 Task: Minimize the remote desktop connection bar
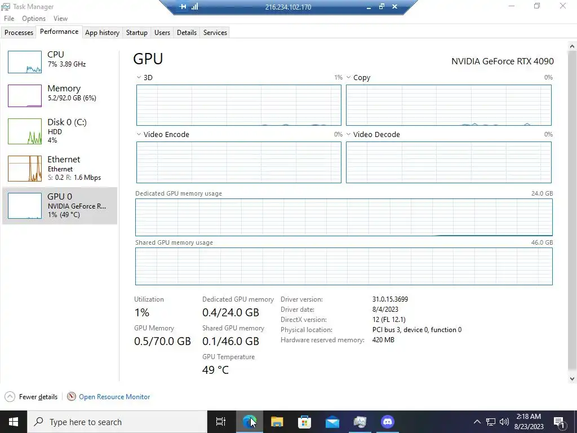click(x=369, y=7)
